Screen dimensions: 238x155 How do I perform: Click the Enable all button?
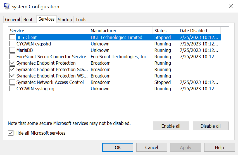pos(171,126)
